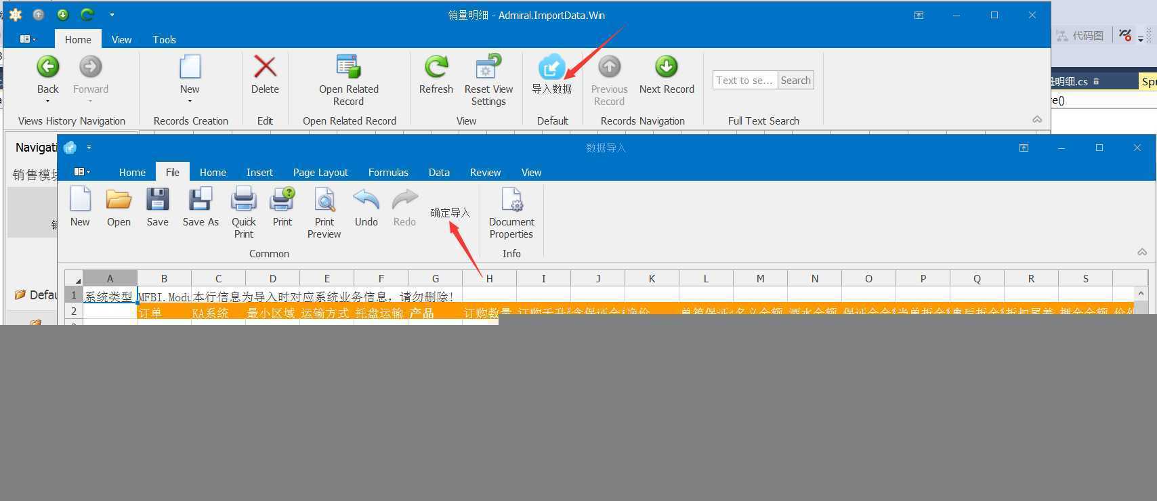Open the View tab in 数据导入 window
This screenshot has height=501, width=1157.
coord(531,172)
